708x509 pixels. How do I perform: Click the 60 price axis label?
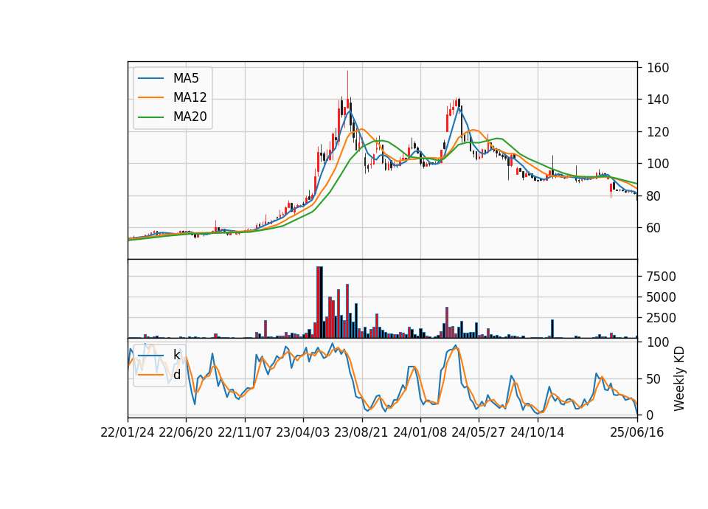coord(655,228)
